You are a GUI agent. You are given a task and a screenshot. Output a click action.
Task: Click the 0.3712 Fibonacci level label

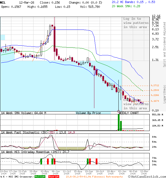155,86
